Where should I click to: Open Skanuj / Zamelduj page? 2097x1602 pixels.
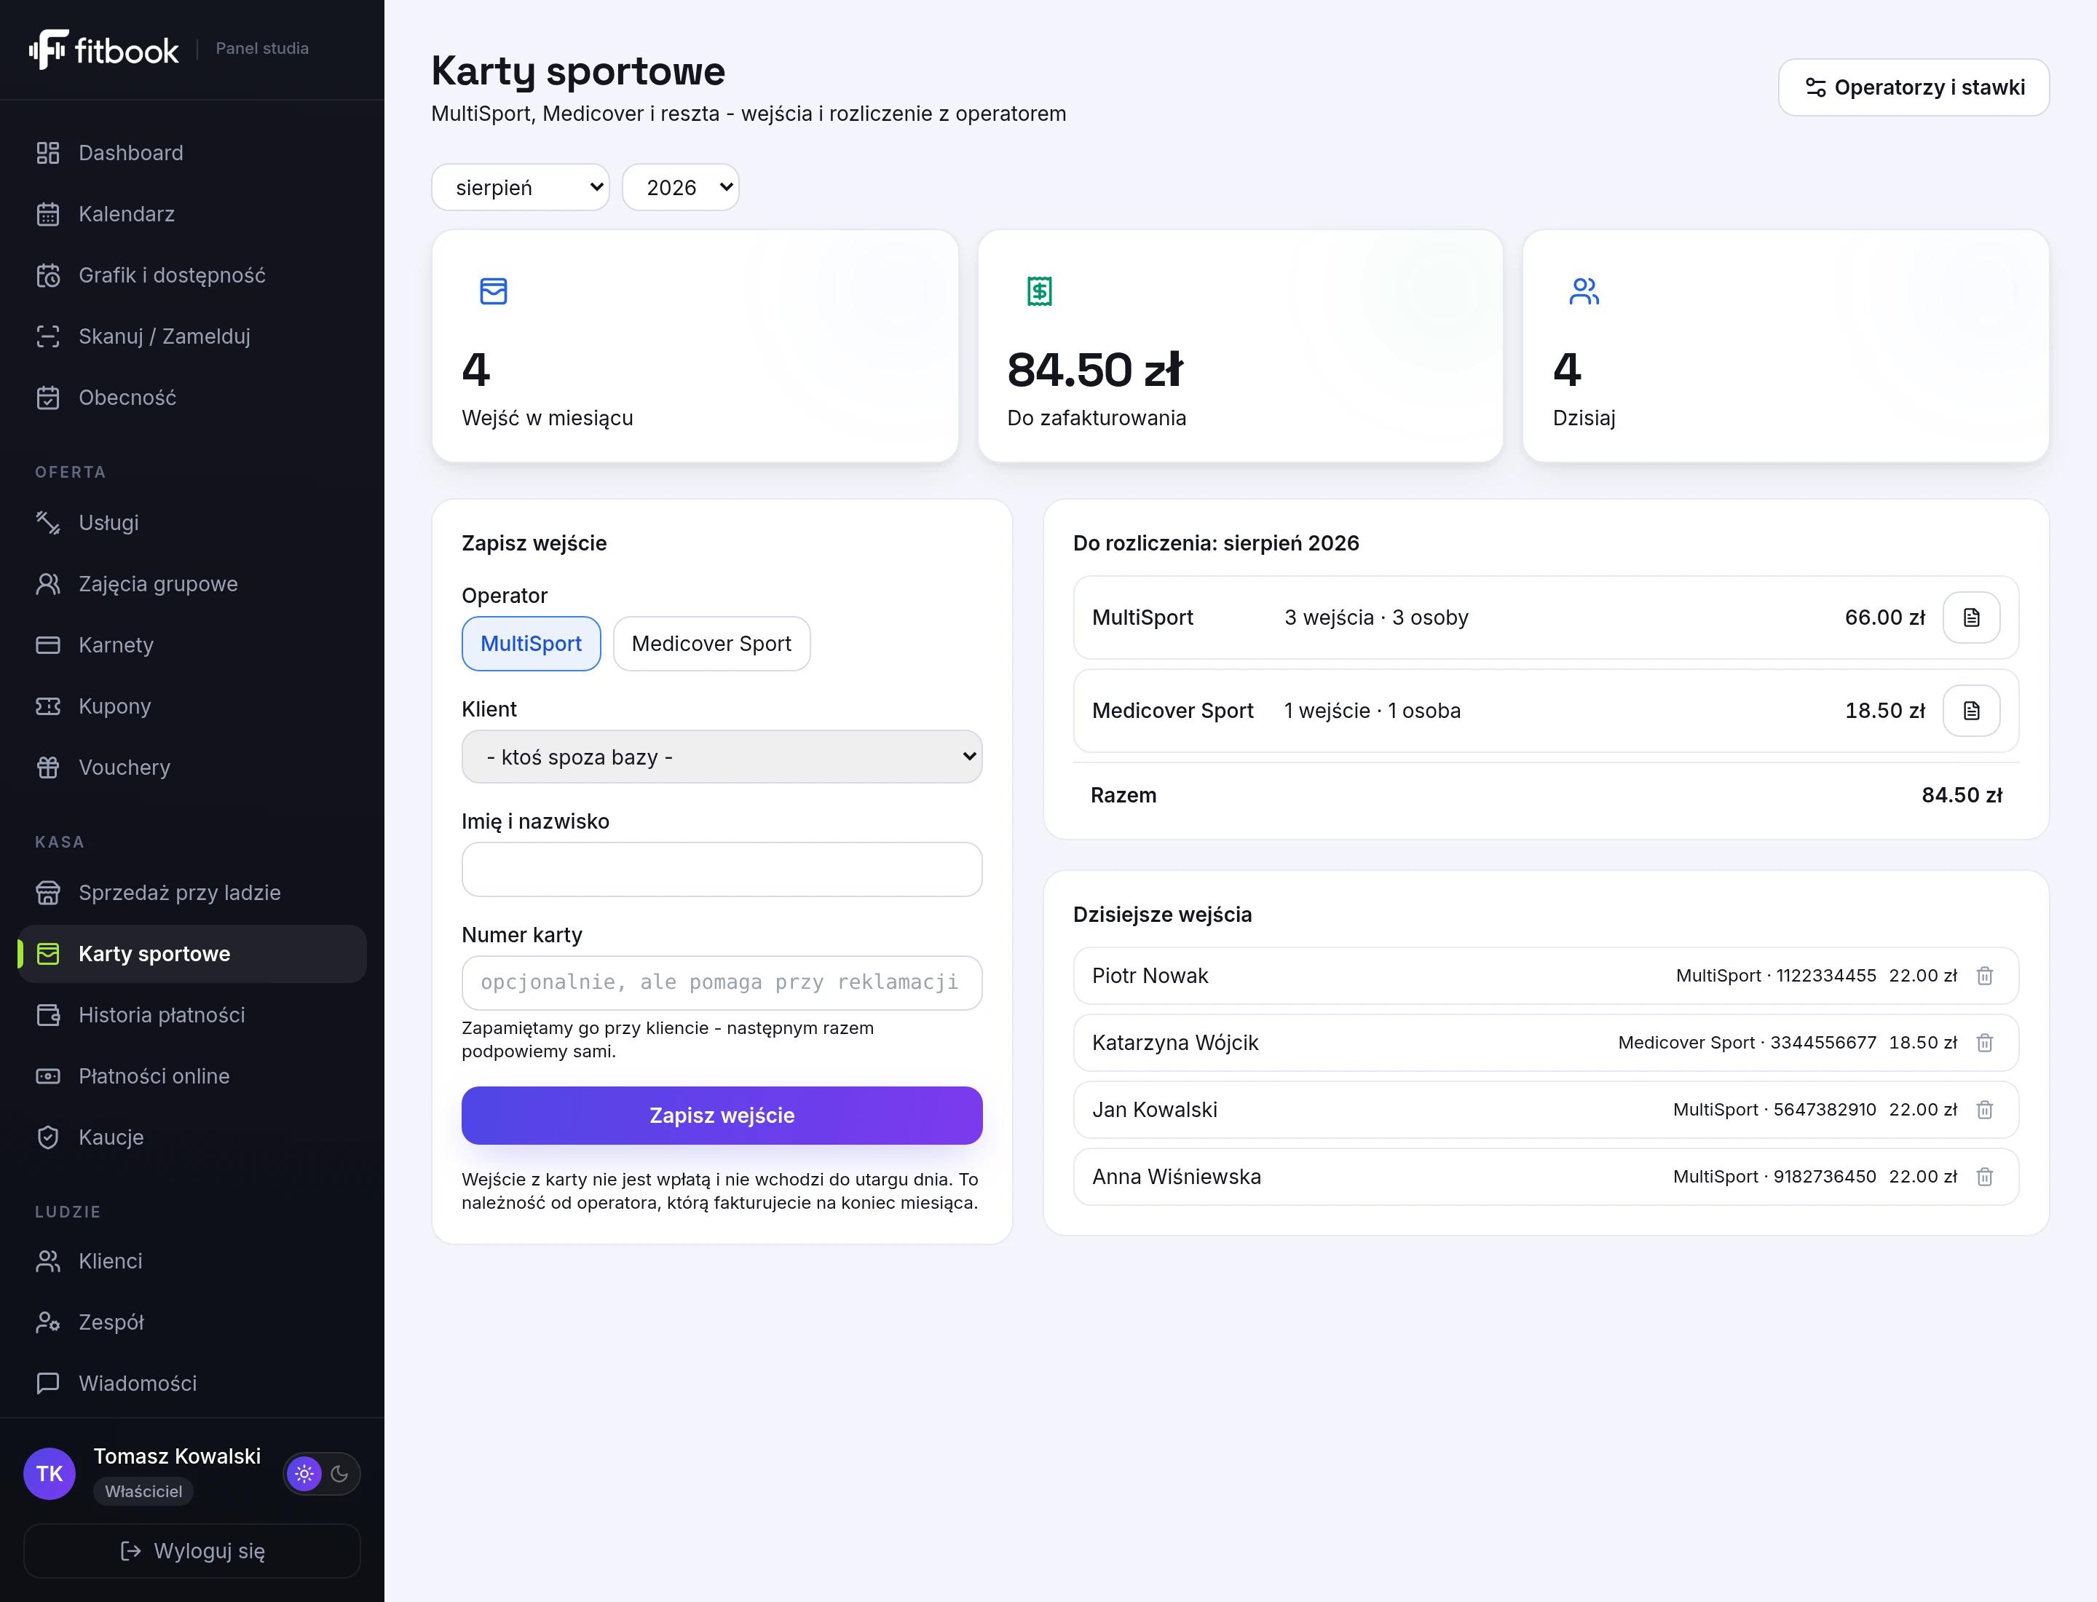click(x=193, y=336)
